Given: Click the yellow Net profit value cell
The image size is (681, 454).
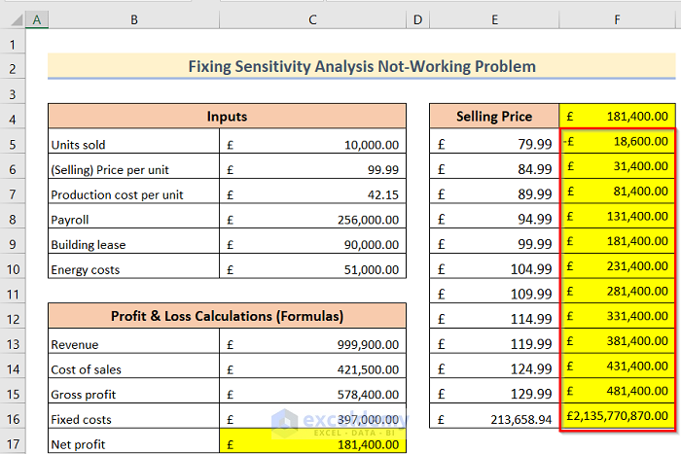Looking at the screenshot, I should (x=312, y=444).
